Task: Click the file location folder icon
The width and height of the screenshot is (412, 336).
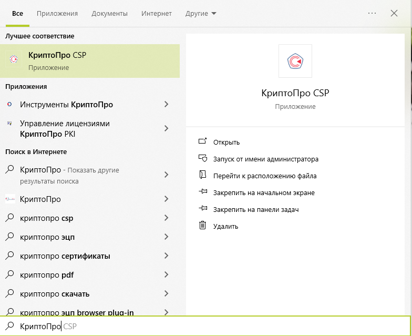Action: point(203,175)
